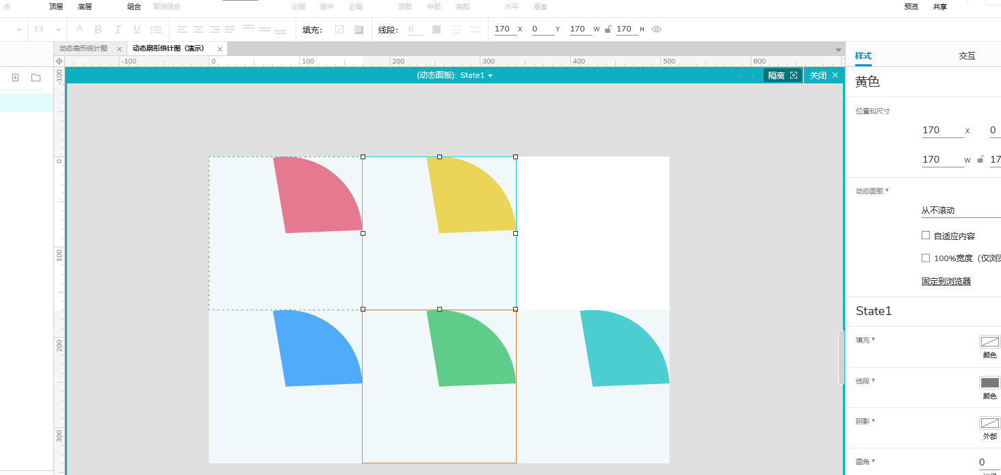Image resolution: width=1001 pixels, height=475 pixels.
Task: Justify the text alignment
Action: pos(230,29)
